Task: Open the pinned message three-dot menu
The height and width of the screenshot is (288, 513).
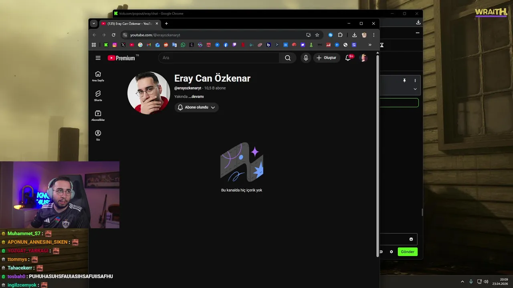Action: [x=415, y=80]
